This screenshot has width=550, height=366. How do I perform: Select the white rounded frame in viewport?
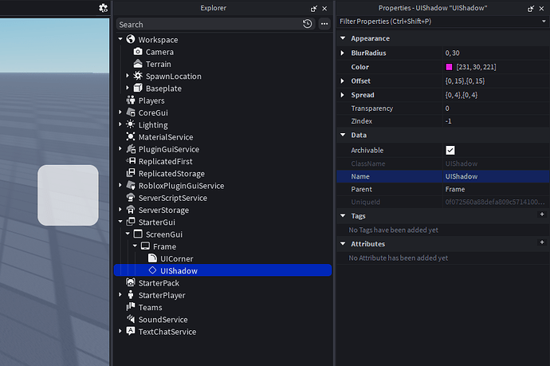click(x=68, y=195)
